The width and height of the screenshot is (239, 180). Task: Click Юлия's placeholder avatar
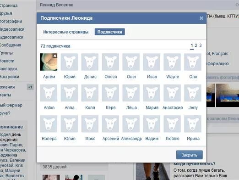point(69,124)
